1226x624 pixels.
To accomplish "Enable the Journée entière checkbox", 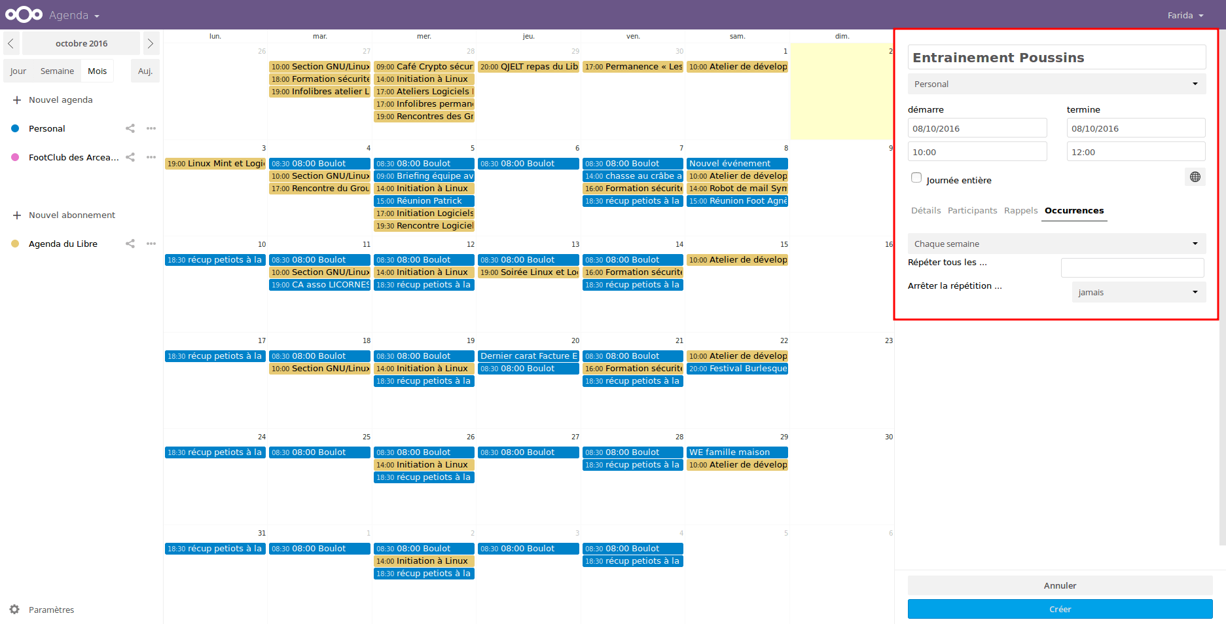I will coord(916,178).
